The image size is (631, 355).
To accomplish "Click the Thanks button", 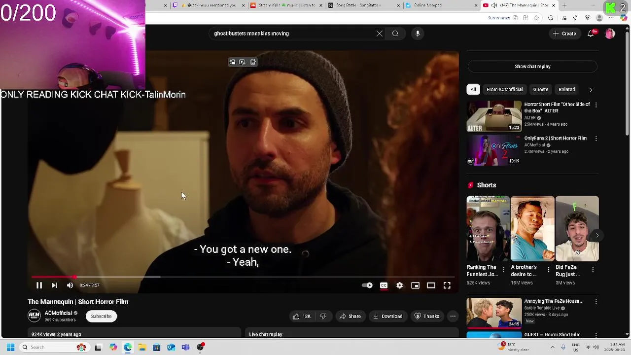I will coord(426,316).
